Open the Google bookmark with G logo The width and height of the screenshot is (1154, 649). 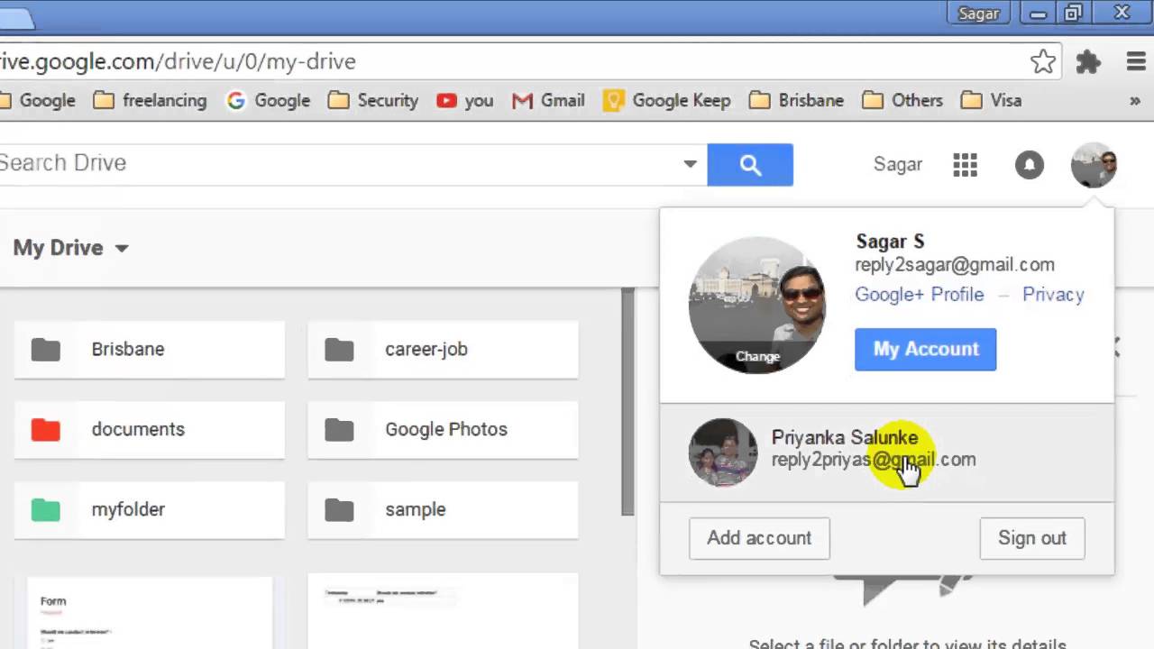[x=269, y=100]
